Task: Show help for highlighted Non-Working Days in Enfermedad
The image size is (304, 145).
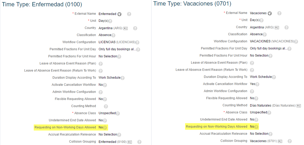Action: (x=105, y=128)
